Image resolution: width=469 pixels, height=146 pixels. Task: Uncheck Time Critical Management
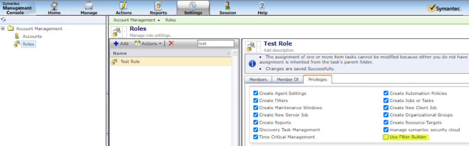click(255, 137)
